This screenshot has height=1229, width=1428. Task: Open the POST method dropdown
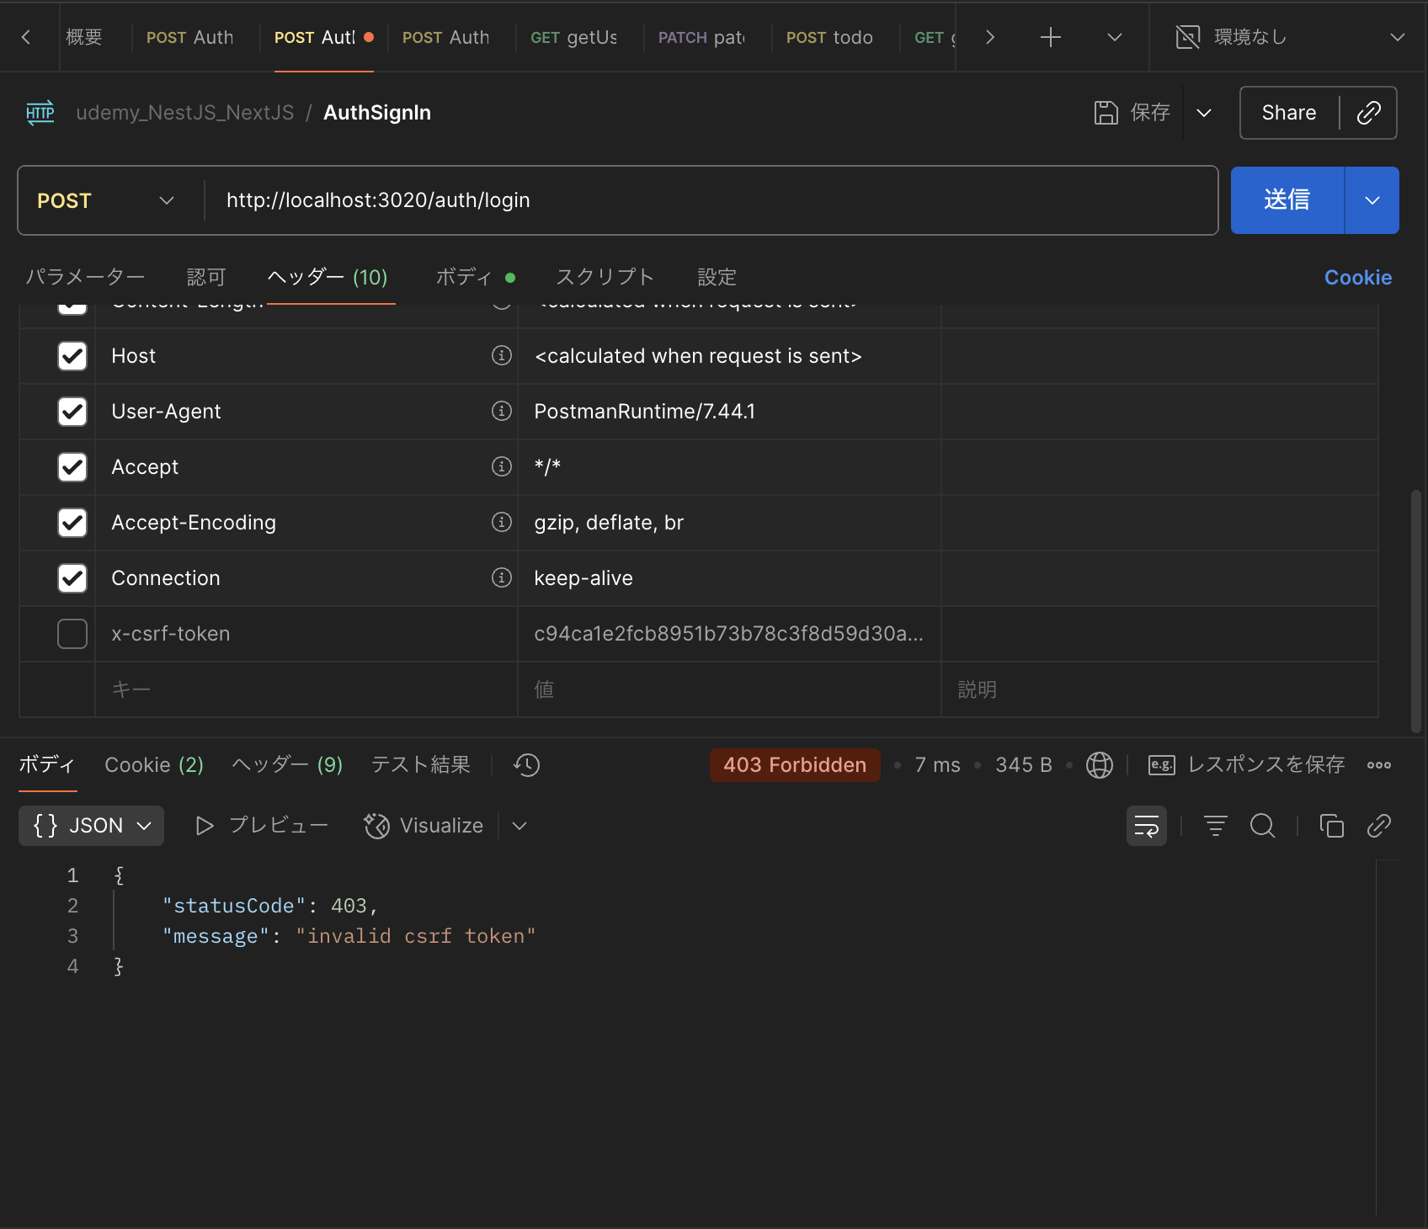[x=106, y=200]
